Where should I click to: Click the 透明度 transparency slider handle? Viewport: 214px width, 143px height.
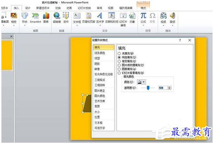pyautogui.click(x=148, y=88)
